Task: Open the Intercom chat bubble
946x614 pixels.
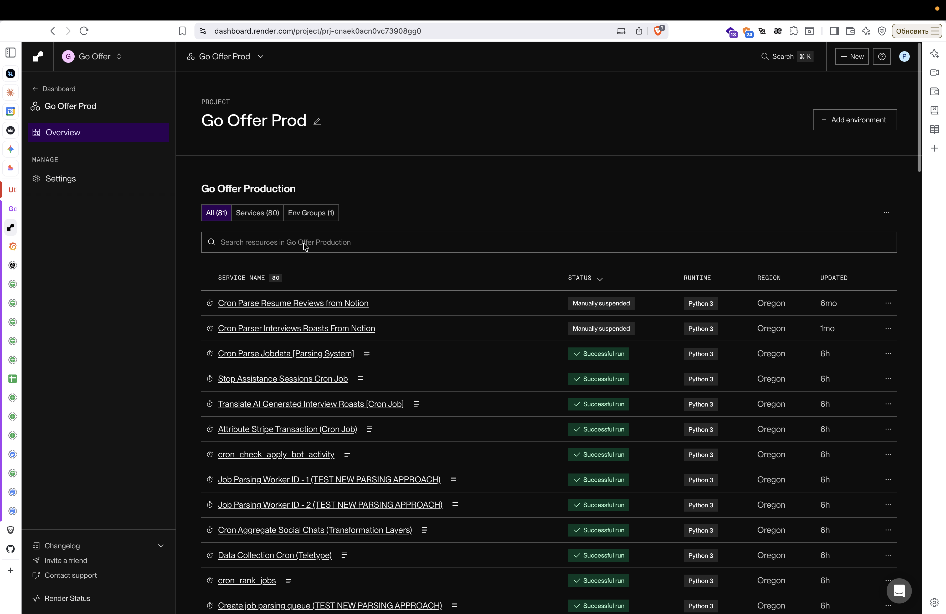Action: point(899,591)
